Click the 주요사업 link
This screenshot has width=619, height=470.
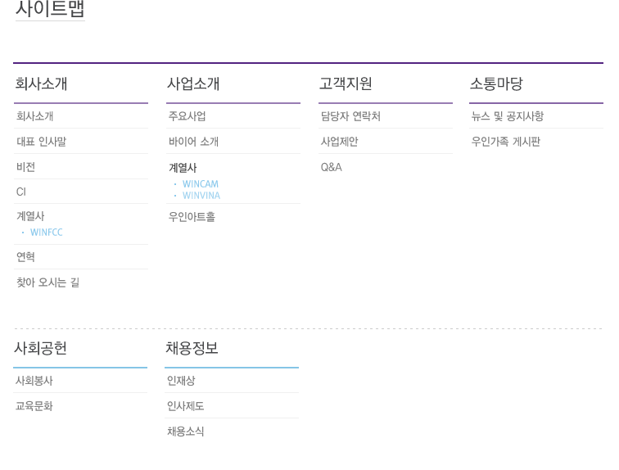pyautogui.click(x=187, y=116)
